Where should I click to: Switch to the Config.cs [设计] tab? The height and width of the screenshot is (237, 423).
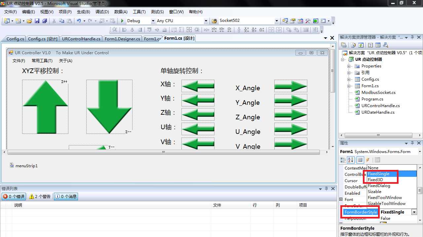tap(43, 39)
